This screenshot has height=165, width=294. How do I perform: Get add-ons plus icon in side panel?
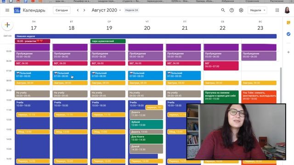[288, 52]
